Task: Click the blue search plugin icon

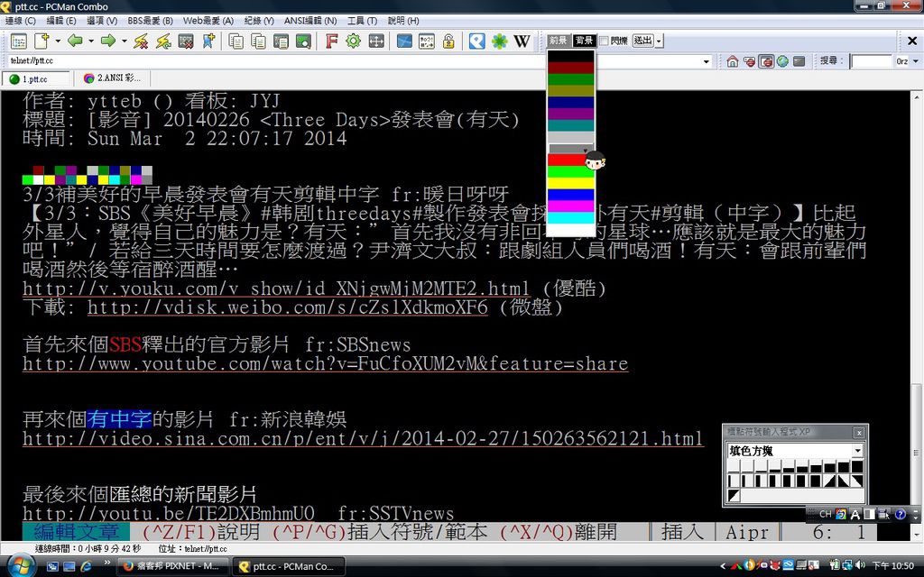Action: point(477,41)
